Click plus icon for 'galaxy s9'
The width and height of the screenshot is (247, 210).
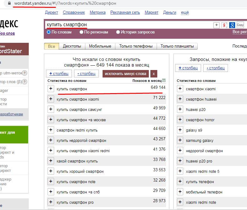pos(180,130)
